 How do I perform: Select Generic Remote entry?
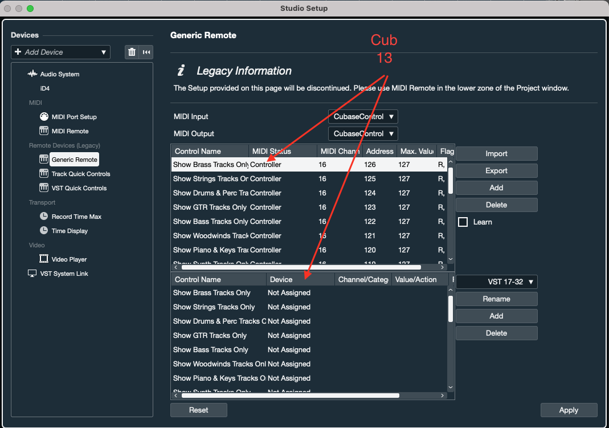tap(75, 160)
